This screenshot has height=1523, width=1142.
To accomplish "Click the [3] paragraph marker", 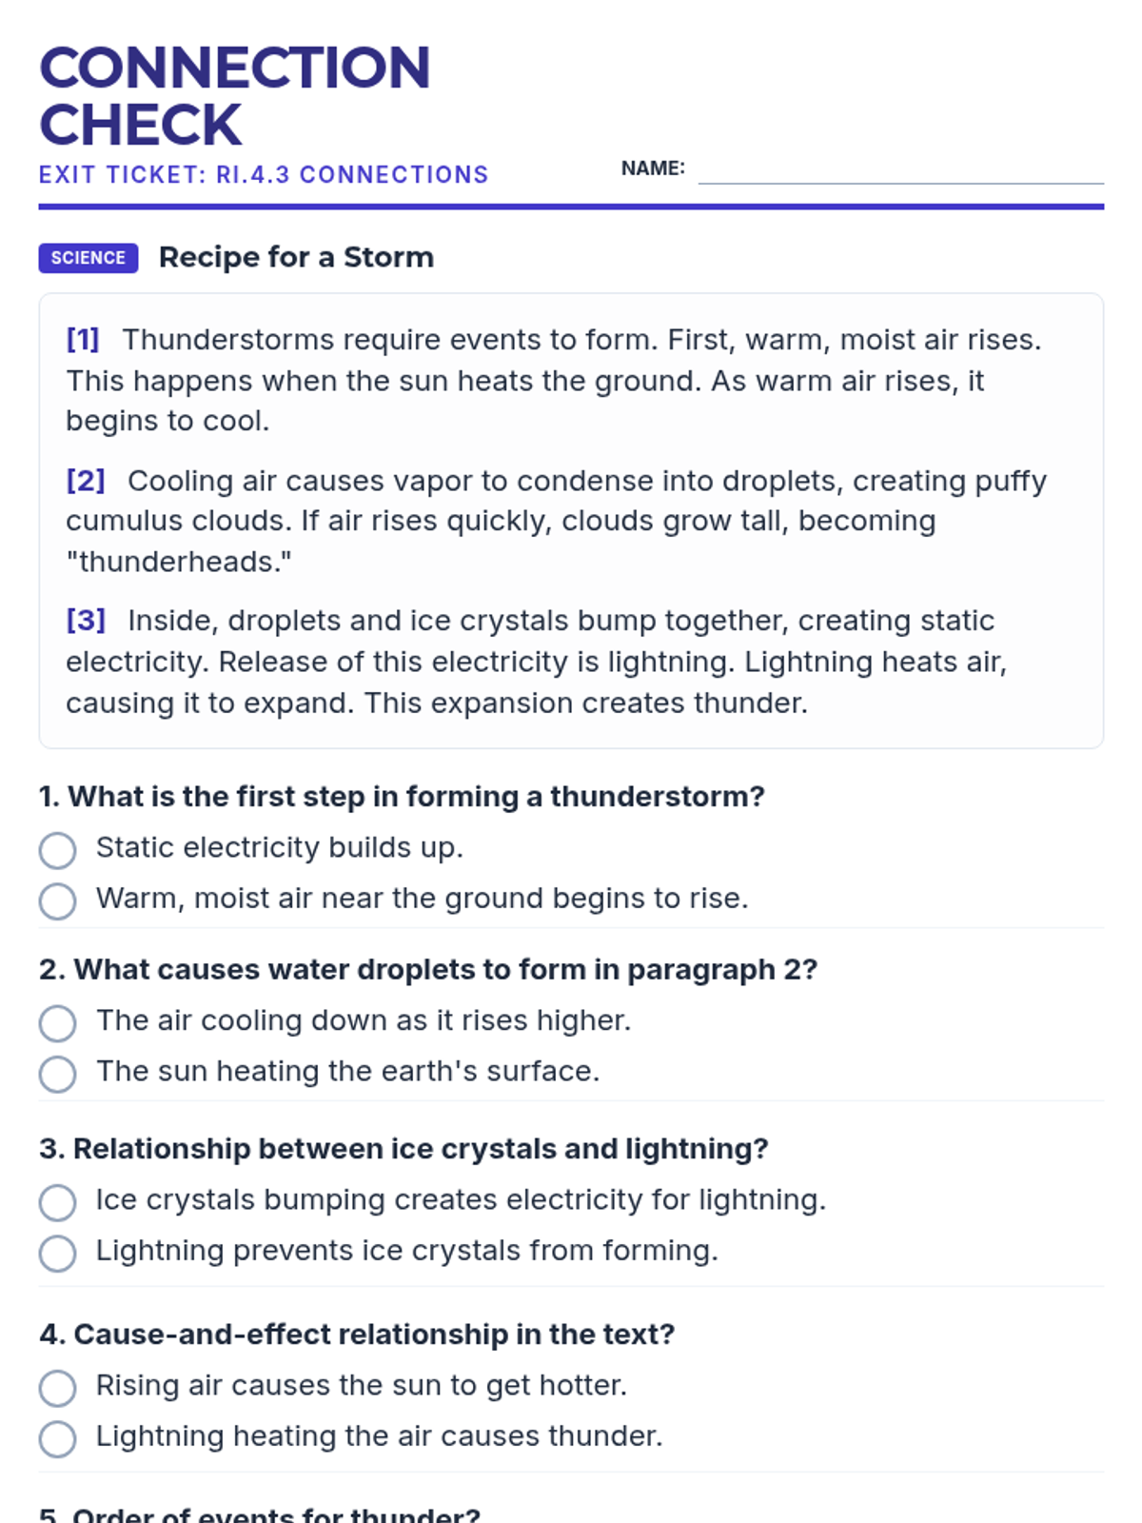I will pos(86,620).
